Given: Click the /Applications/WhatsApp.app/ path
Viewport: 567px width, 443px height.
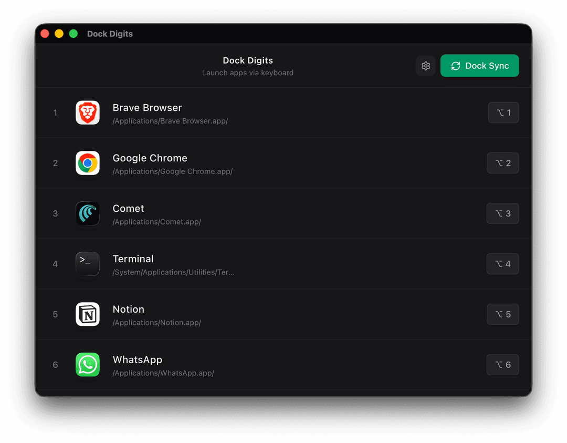Looking at the screenshot, I should pos(163,373).
